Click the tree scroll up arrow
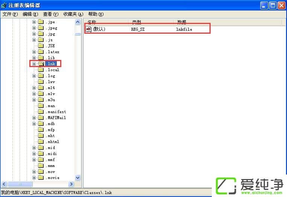Viewport: 287px width, 197px height. (x=78, y=22)
